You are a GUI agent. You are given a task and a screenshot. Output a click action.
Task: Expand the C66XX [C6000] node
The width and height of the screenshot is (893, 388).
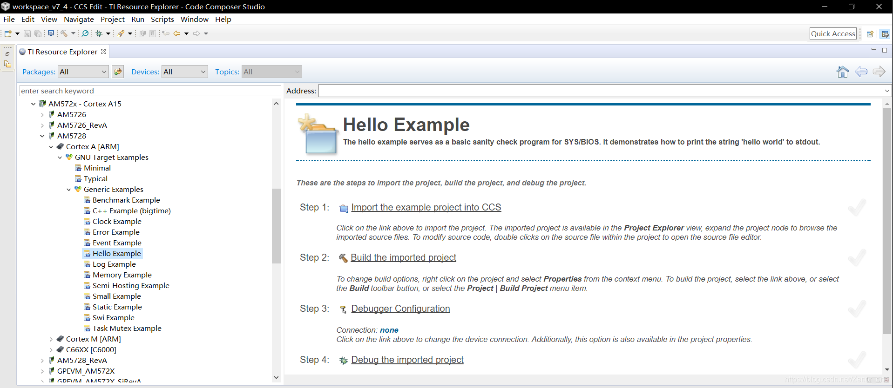pyautogui.click(x=51, y=350)
